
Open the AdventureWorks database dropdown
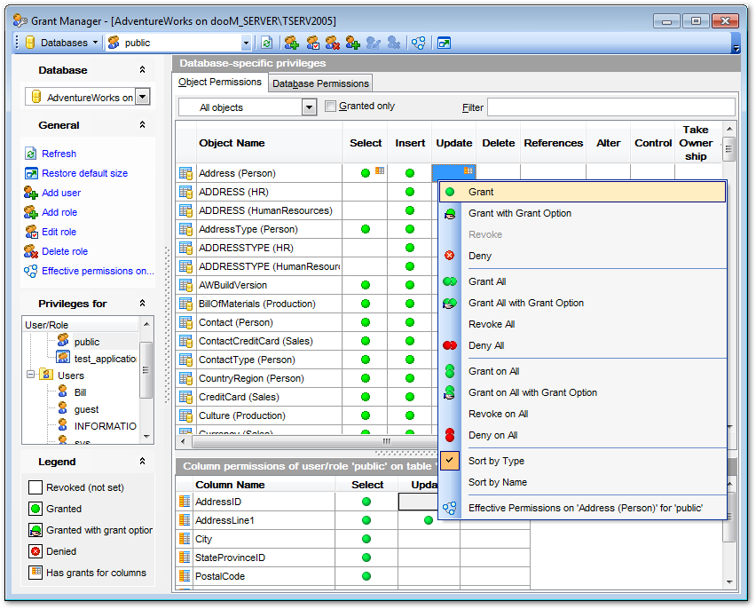[142, 98]
